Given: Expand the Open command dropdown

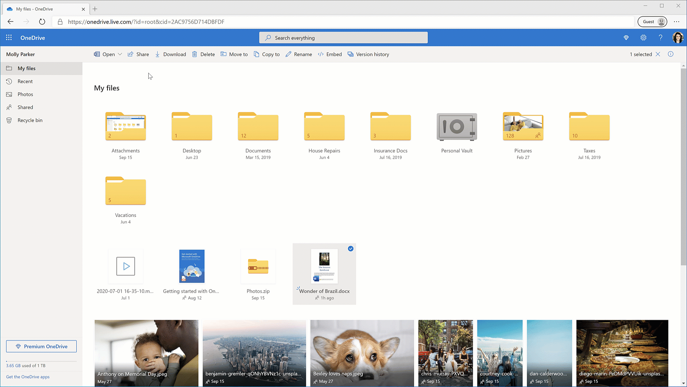Looking at the screenshot, I should click(x=120, y=54).
